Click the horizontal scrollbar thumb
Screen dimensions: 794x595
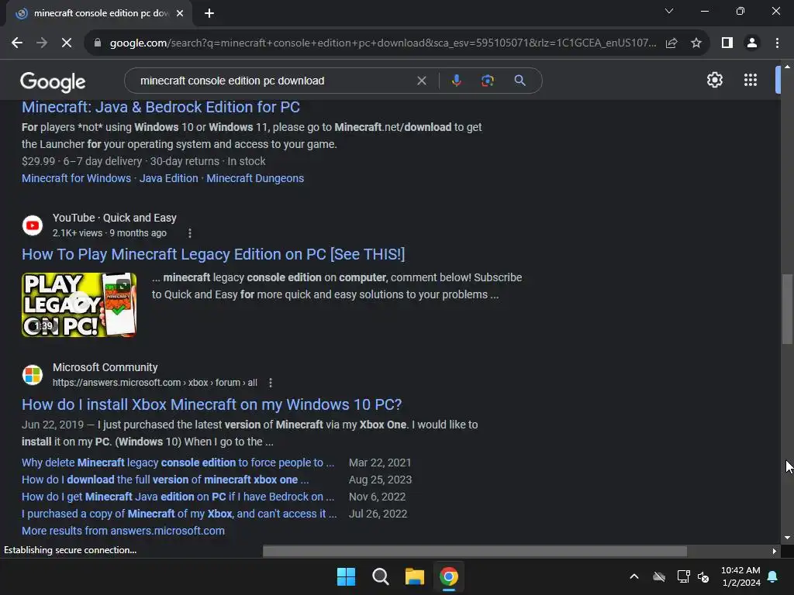[475, 551]
